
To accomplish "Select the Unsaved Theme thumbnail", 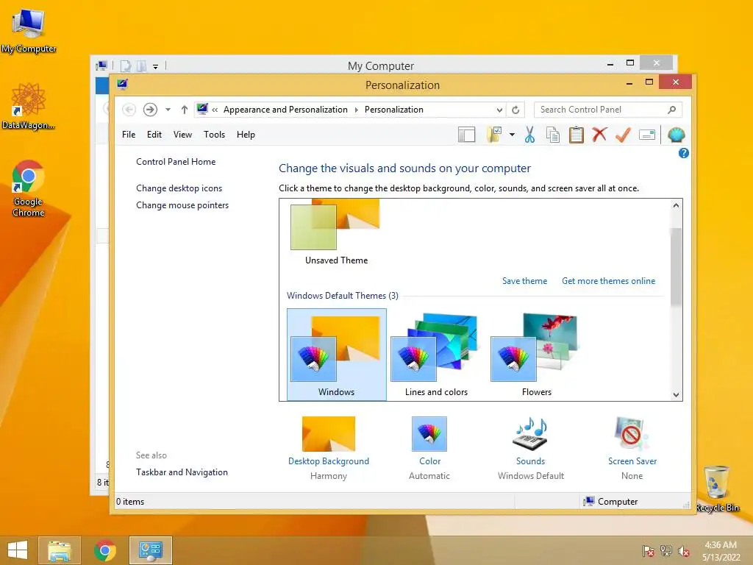I will (336, 233).
